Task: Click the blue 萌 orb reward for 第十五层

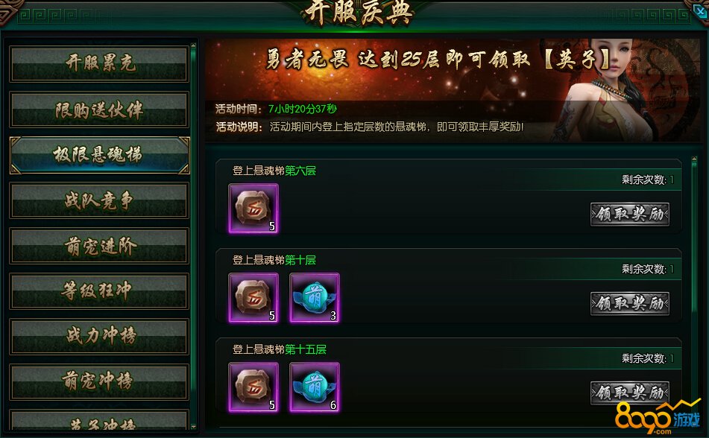Action: pyautogui.click(x=315, y=387)
